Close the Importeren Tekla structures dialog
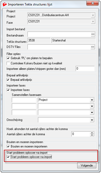Screen dimensions: 101x173 click(x=93, y=3)
